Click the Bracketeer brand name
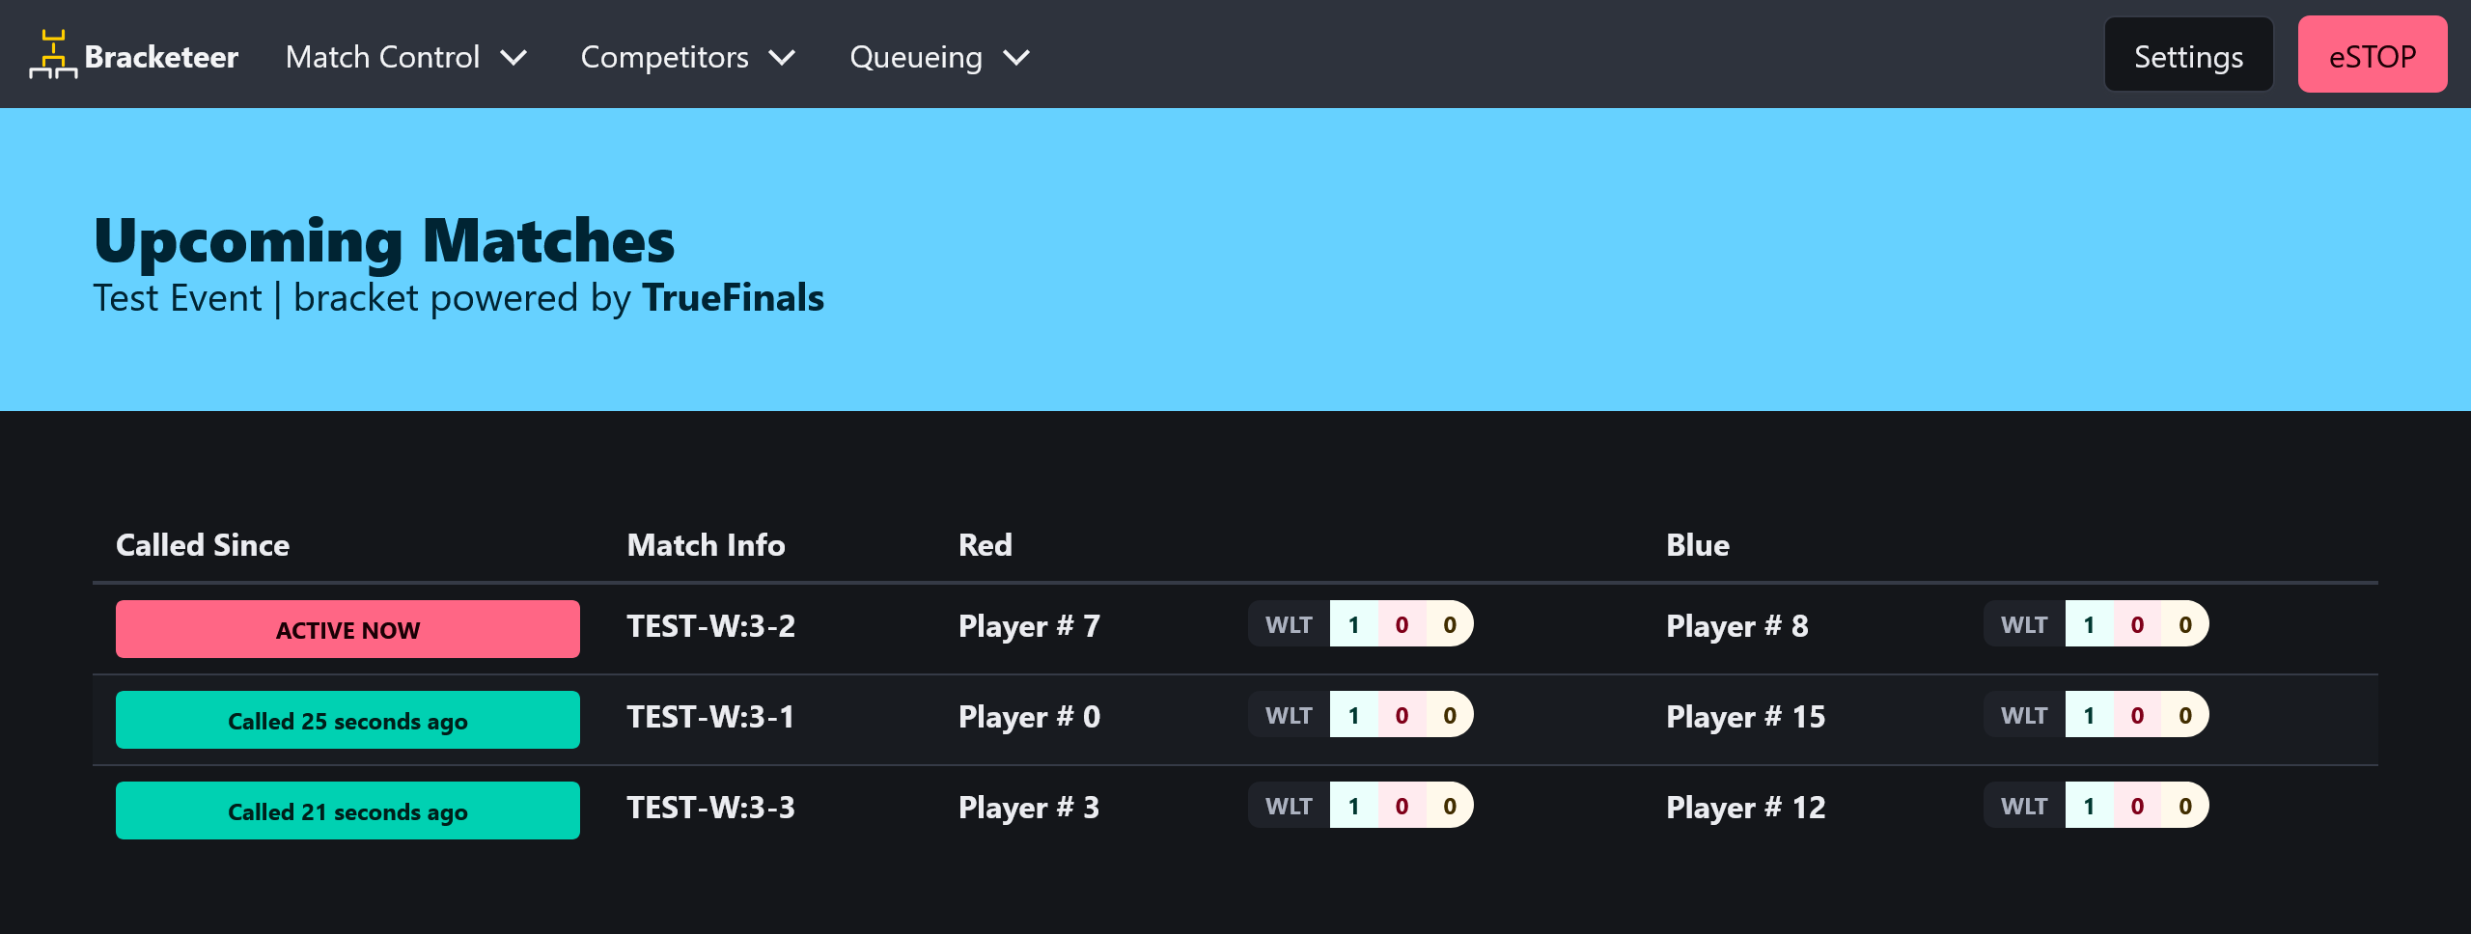This screenshot has height=934, width=2471. pos(161,57)
